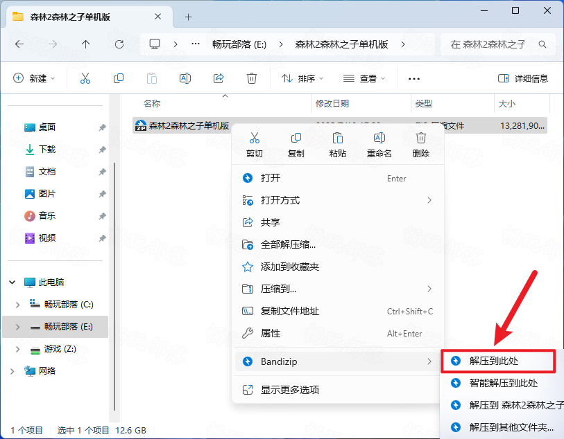Click the navigation pane scrollbar
Image resolution: width=564 pixels, height=439 pixels.
[x=114, y=287]
